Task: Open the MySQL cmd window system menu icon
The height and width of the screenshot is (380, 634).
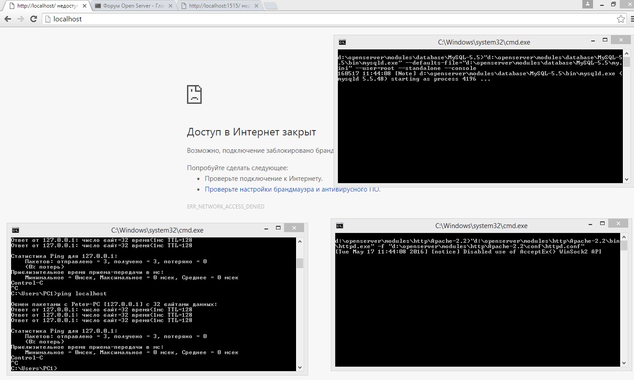Action: 342,42
